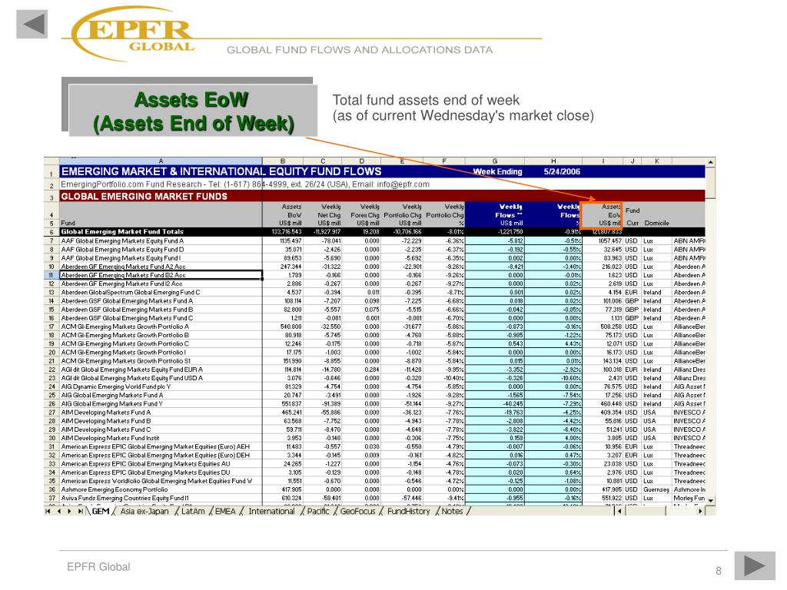The width and height of the screenshot is (787, 590).
Task: Click the Week Ending date 5/24/2006
Action: pyautogui.click(x=562, y=171)
